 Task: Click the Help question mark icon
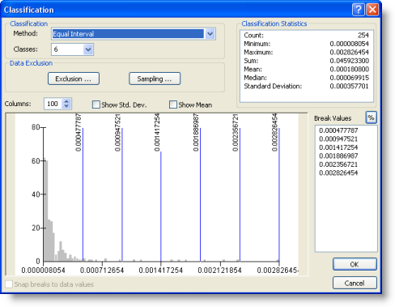click(359, 10)
